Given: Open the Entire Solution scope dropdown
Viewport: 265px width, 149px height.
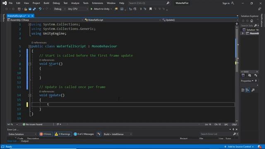Looking at the screenshot, I should point(22,134).
